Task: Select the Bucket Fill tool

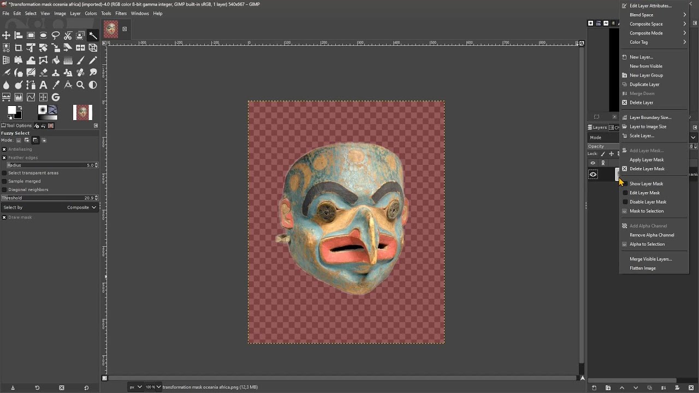Action: tap(56, 60)
